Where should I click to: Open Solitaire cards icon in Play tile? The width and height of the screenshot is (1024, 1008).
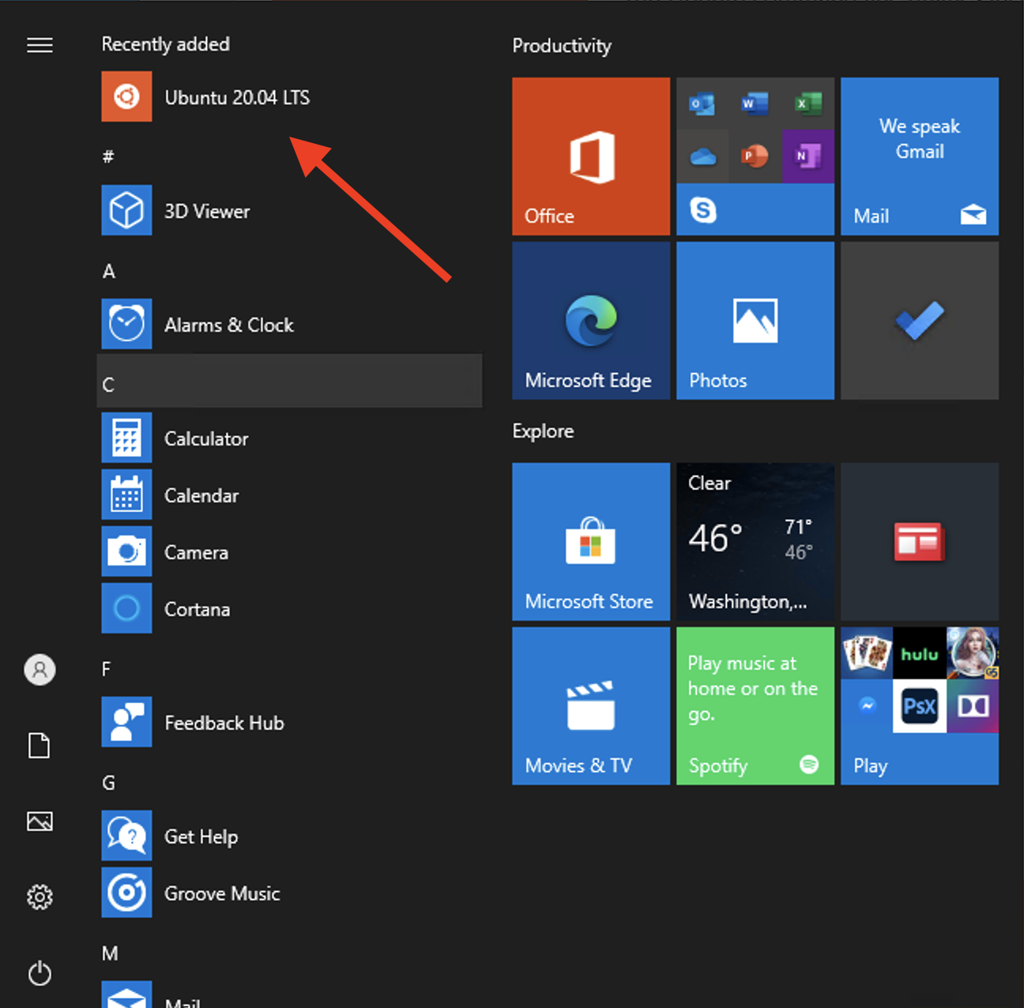tap(867, 653)
